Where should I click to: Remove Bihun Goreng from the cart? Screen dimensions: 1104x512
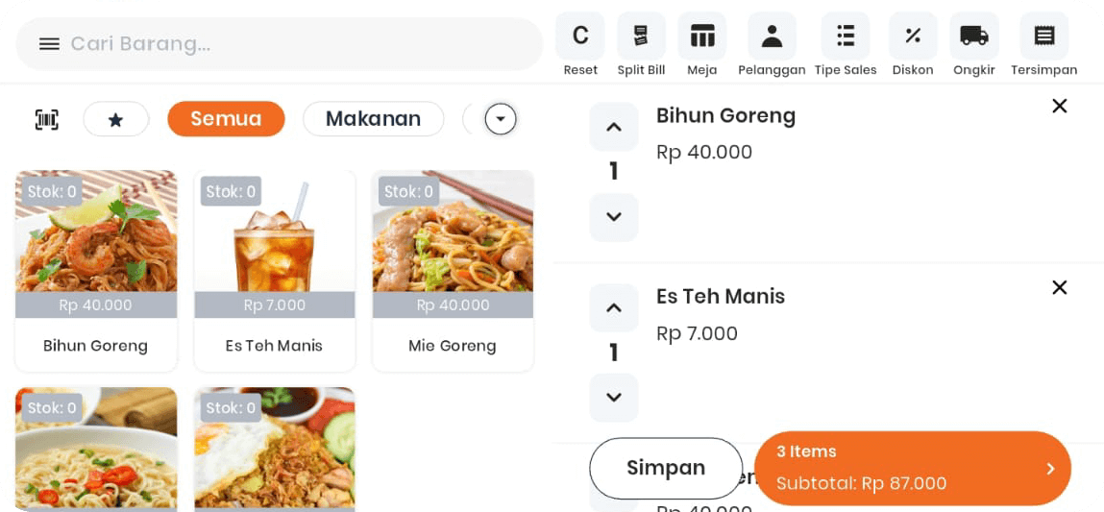coord(1059,106)
